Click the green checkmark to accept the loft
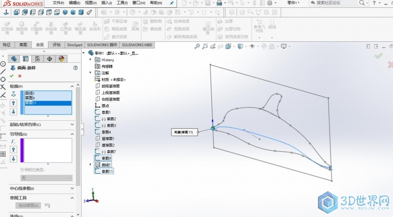 [11, 76]
